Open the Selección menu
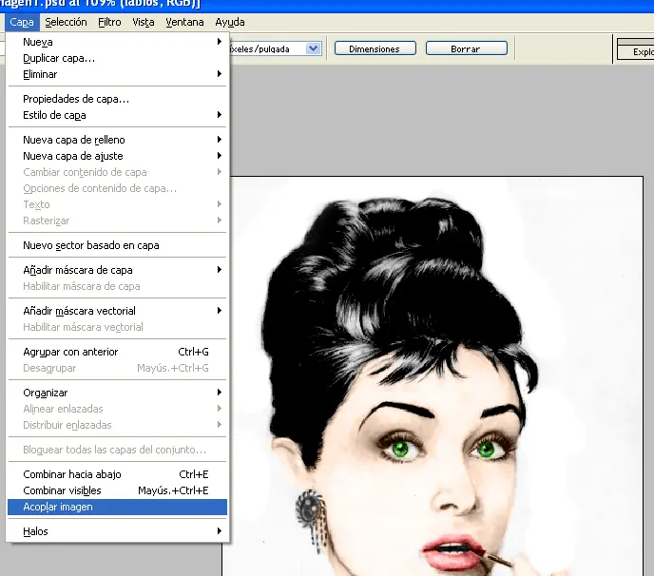Viewport: 654px width, 576px height. pyautogui.click(x=66, y=22)
